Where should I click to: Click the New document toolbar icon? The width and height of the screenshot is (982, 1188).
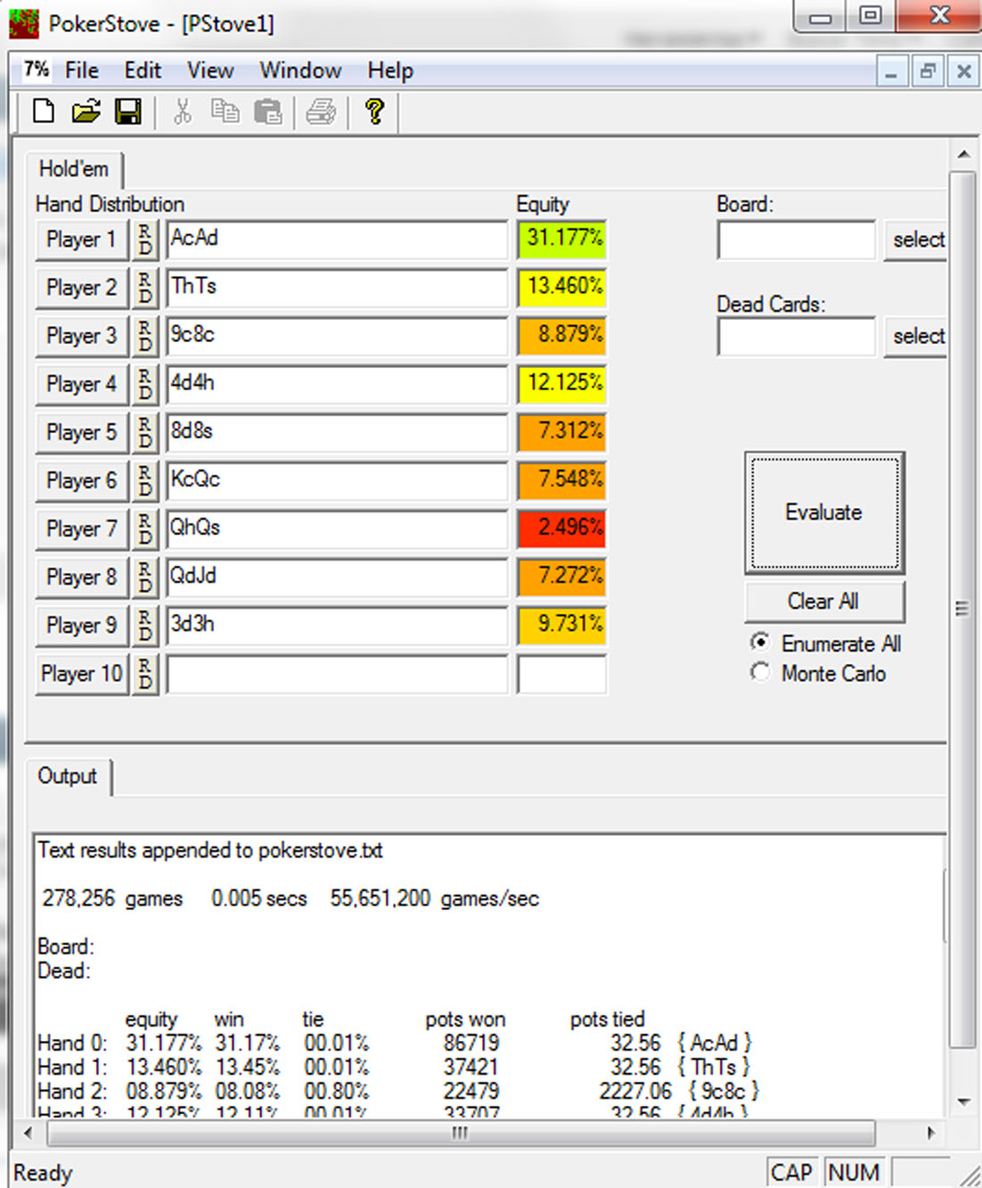(x=43, y=111)
